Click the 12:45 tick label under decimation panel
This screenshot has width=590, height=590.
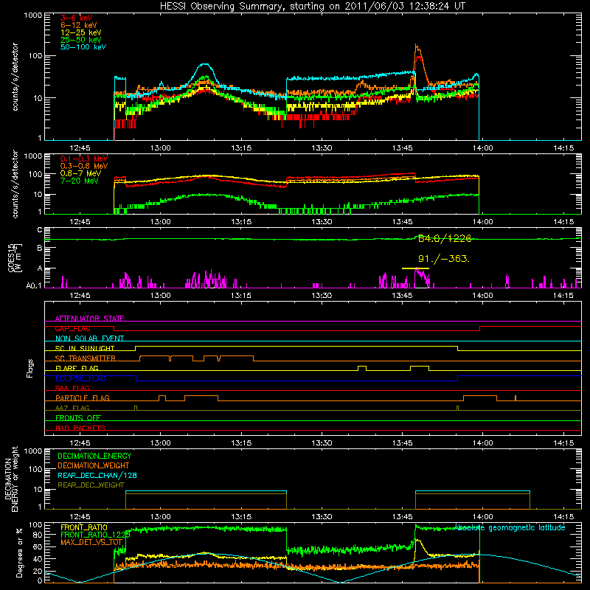(x=80, y=517)
